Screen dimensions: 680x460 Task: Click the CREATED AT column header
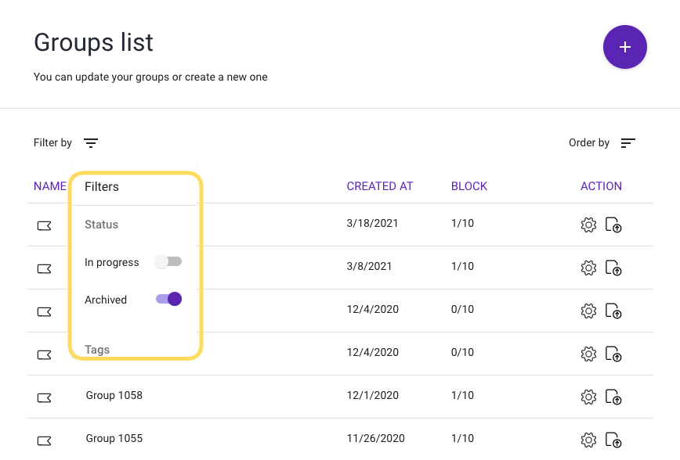coord(379,186)
